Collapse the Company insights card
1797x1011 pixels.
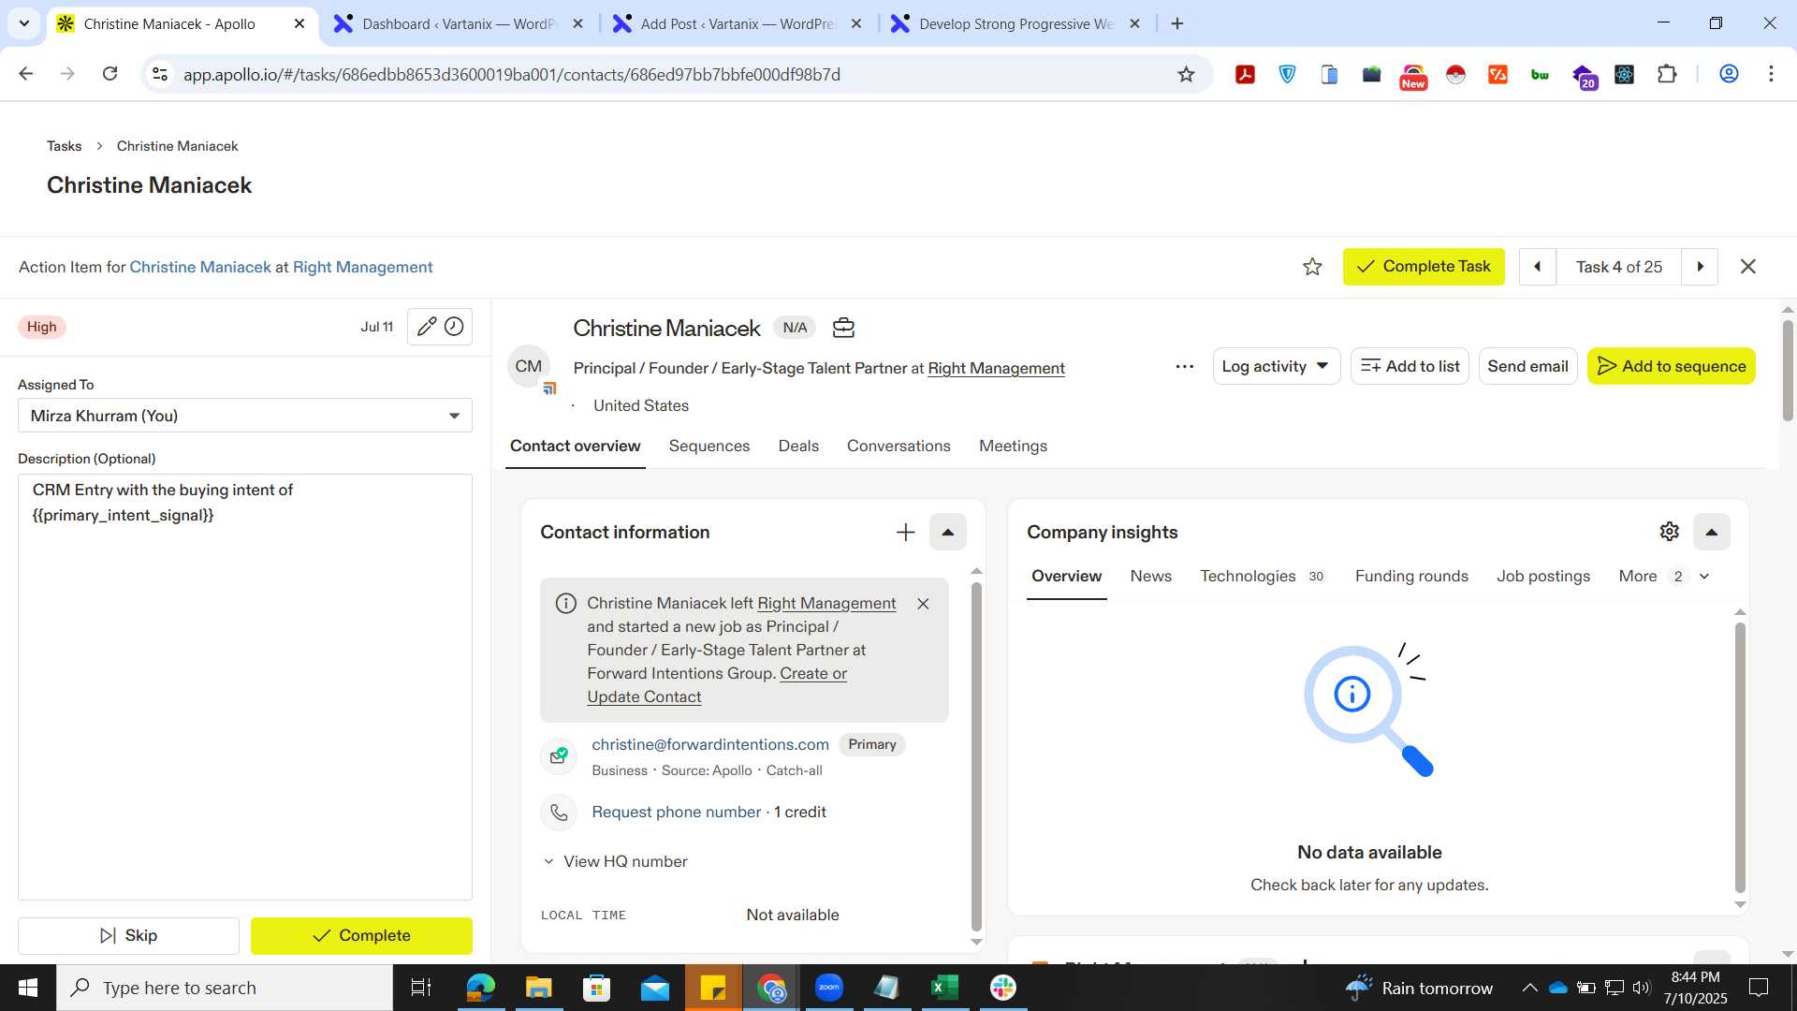click(1711, 532)
